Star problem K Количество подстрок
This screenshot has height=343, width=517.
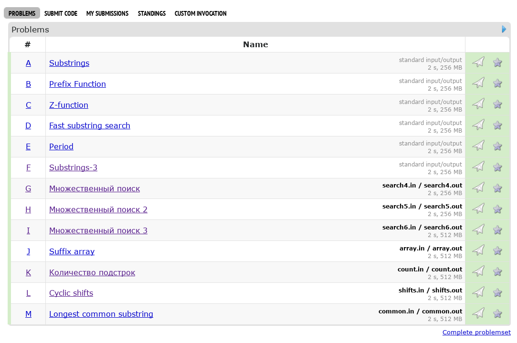pos(497,272)
